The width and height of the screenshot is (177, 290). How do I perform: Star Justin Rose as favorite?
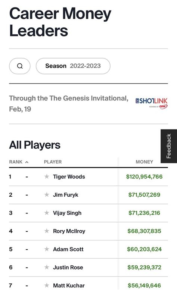(47, 267)
